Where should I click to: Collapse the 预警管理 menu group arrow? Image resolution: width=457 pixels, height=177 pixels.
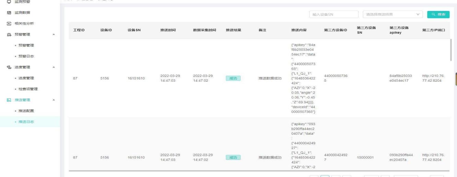pyautogui.click(x=54, y=35)
